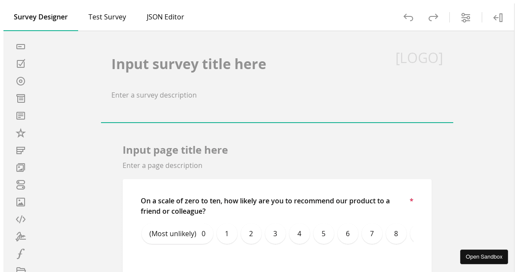Add a Ranking question from toolbox
Viewport: 518px width, 272px height.
(x=21, y=150)
